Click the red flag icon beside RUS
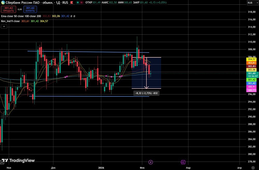Screen dimensions: 259x170 (72, 3)
